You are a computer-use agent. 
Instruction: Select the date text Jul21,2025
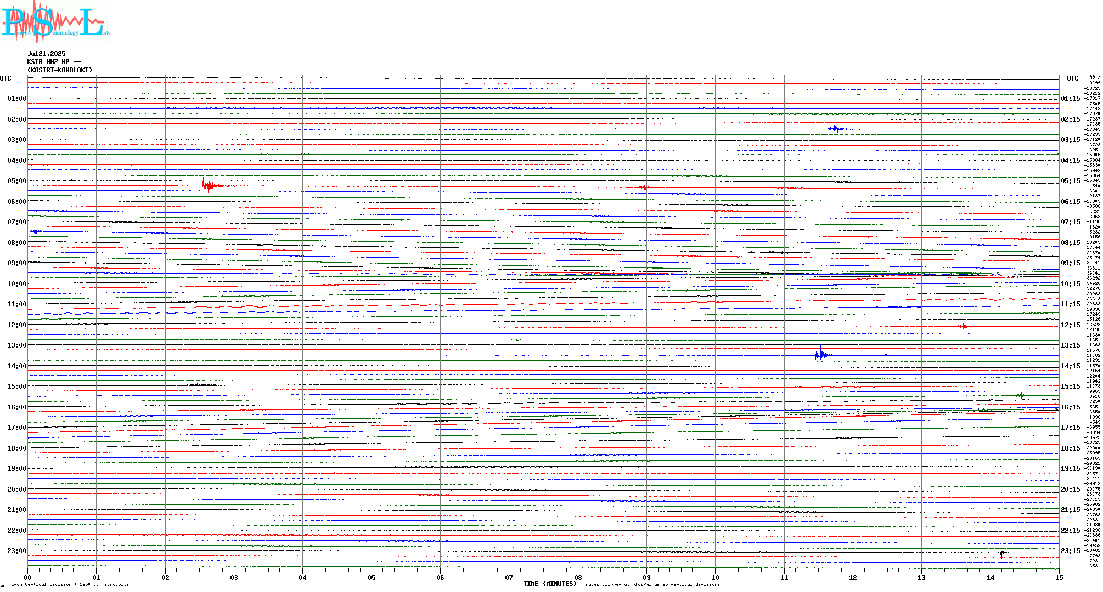click(46, 54)
